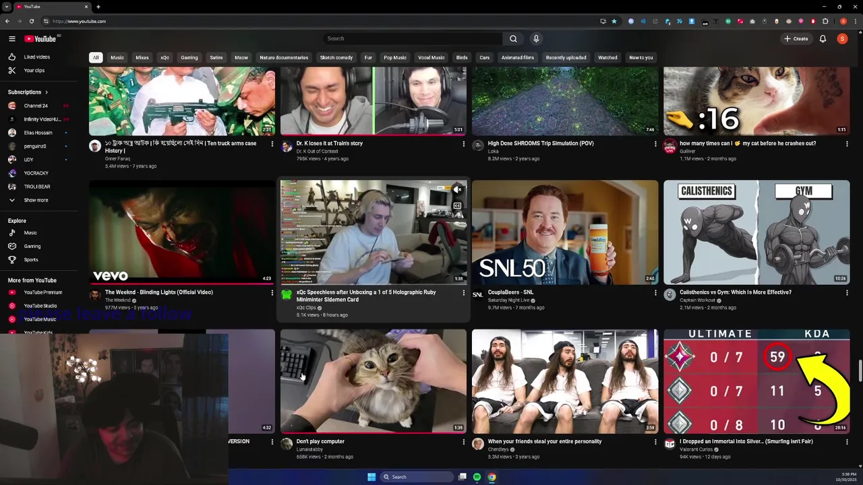Image resolution: width=863 pixels, height=485 pixels.
Task: Open options for CouplaBeers - SNL video
Action: [655, 292]
